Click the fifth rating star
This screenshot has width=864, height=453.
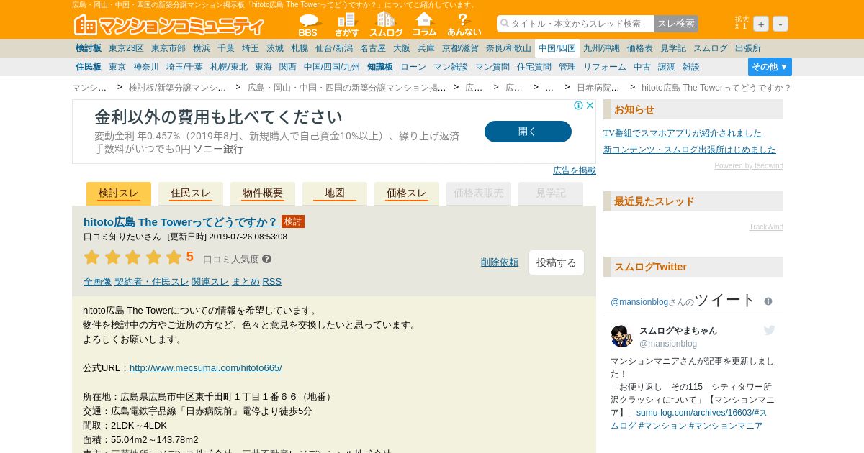[174, 257]
